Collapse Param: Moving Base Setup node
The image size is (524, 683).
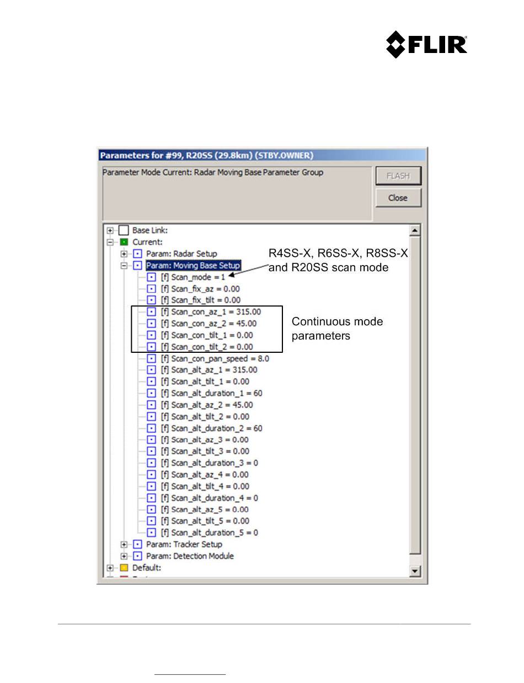pos(124,266)
